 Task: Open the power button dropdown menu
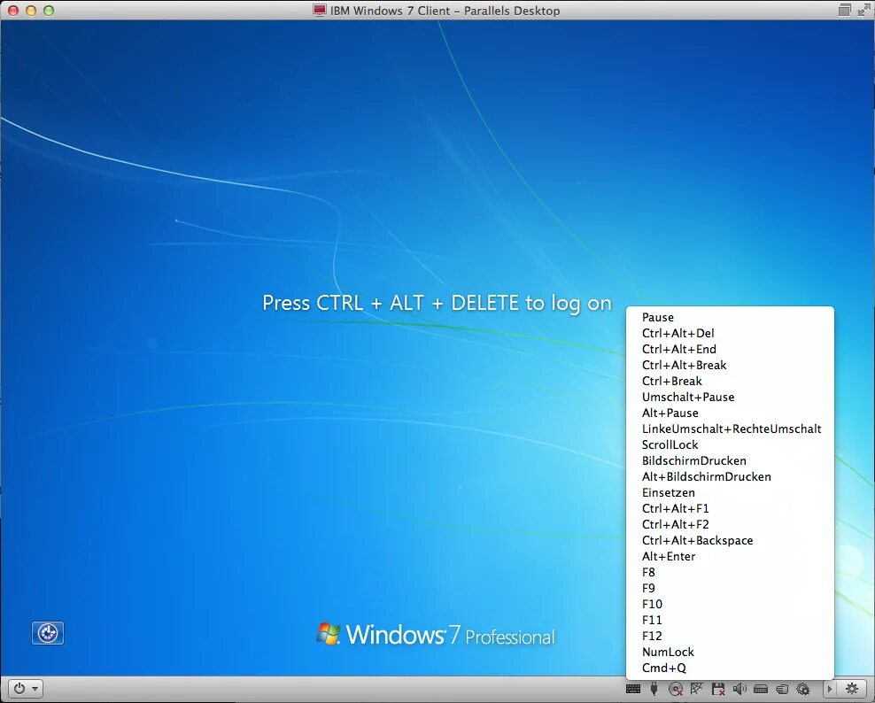26,689
